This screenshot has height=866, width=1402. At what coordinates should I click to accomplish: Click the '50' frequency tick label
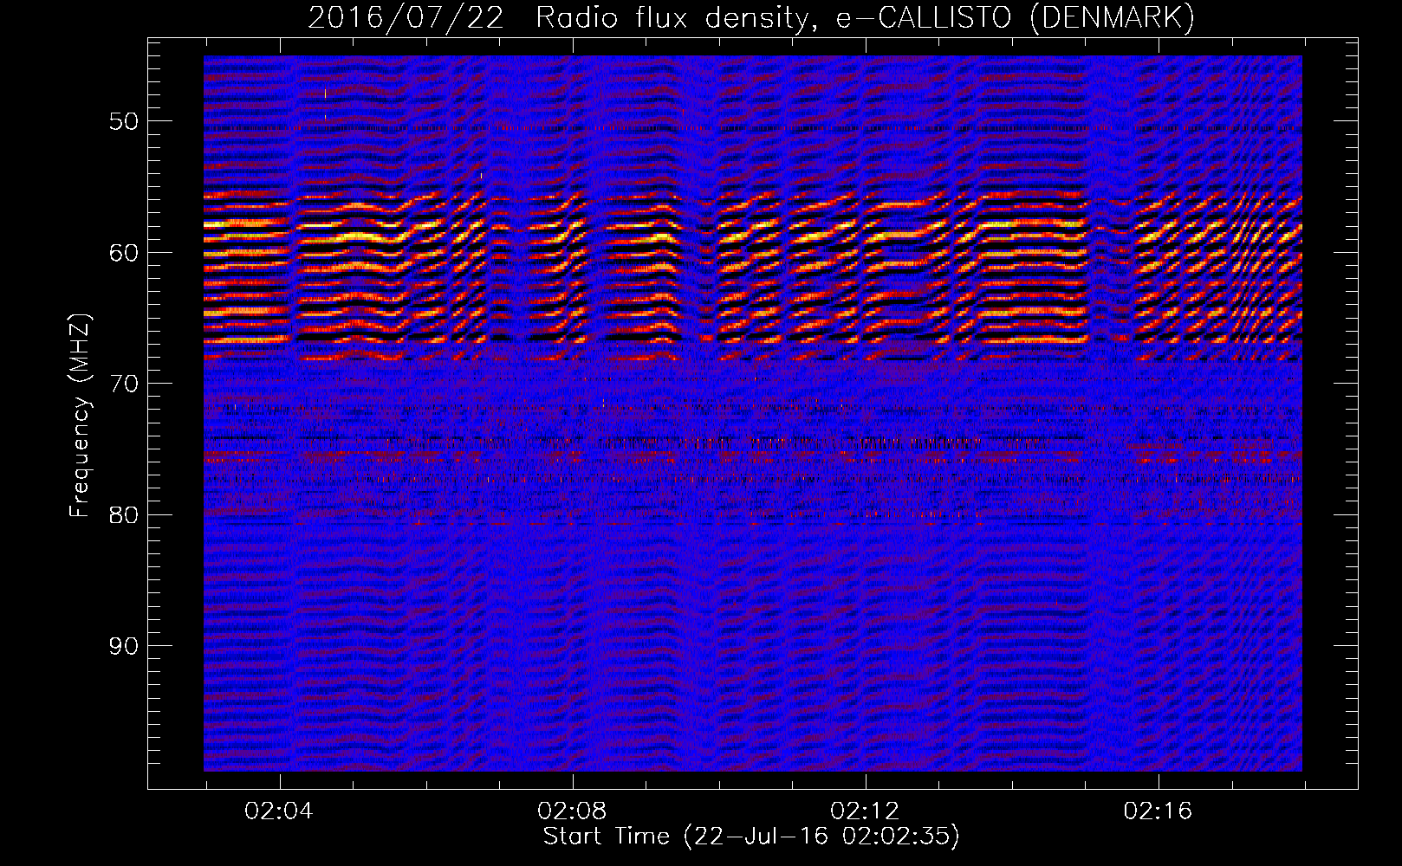point(123,121)
